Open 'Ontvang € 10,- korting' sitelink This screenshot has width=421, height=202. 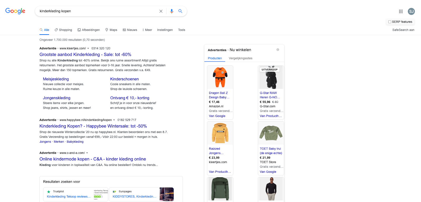[x=130, y=98]
